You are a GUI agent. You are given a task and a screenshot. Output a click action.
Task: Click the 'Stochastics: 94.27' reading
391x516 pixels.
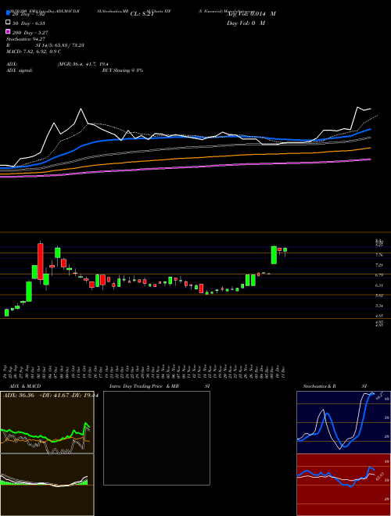coord(26,39)
